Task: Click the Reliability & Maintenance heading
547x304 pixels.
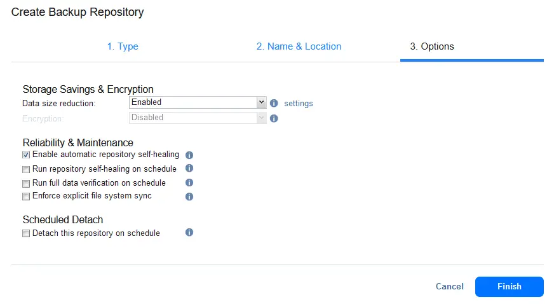Action: [x=78, y=142]
